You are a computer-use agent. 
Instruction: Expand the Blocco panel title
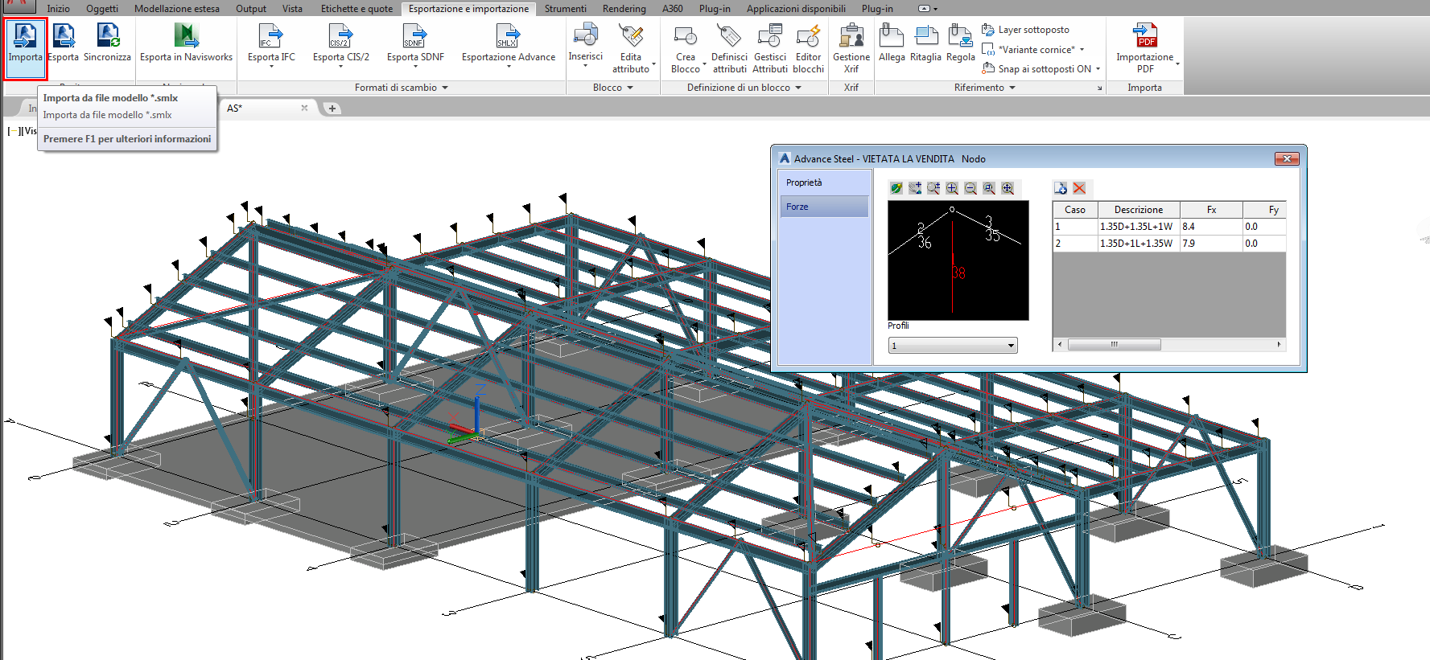613,88
